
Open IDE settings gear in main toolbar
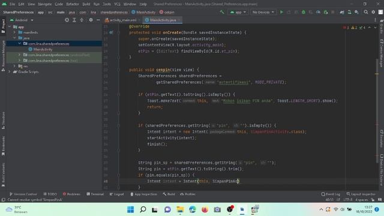(x=373, y=12)
